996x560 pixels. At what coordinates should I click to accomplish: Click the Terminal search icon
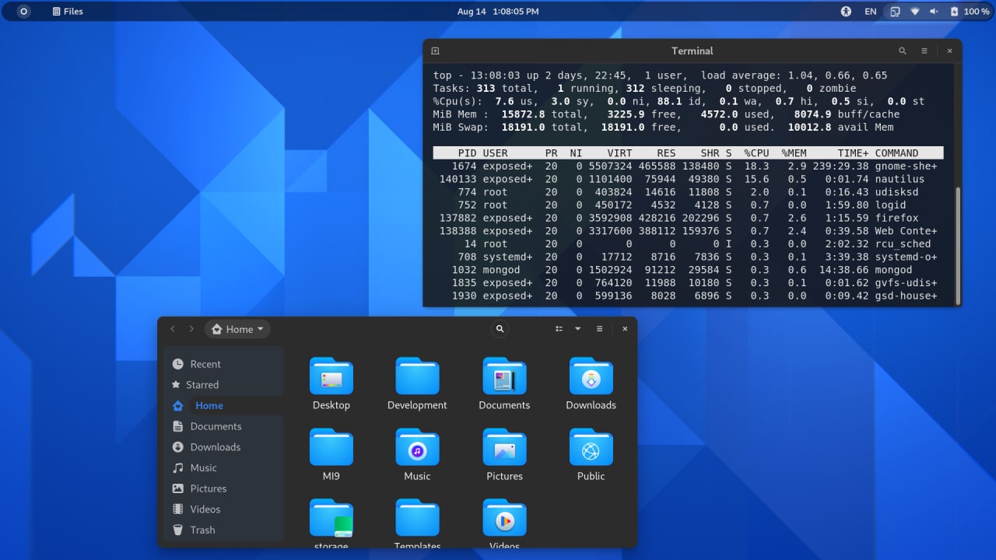903,51
